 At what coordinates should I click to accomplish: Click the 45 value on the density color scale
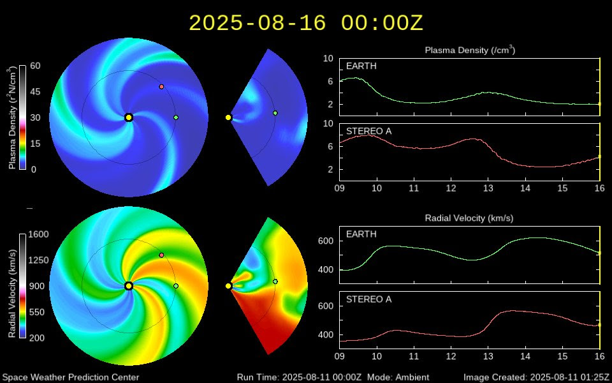pyautogui.click(x=35, y=91)
